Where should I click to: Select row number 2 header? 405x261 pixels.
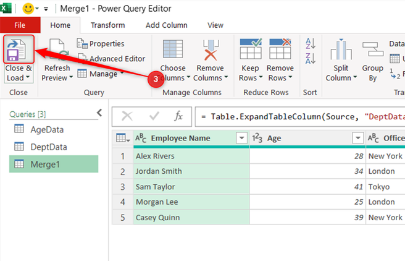[x=123, y=171]
